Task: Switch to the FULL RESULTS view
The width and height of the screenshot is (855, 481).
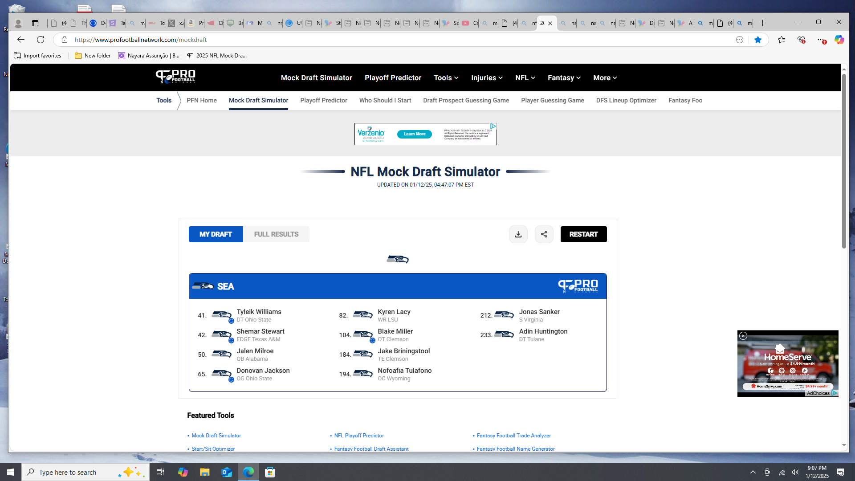Action: pos(276,234)
